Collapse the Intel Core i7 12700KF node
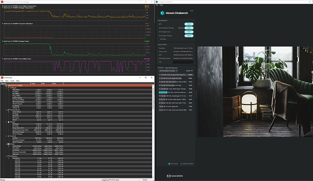 pos(4,85)
